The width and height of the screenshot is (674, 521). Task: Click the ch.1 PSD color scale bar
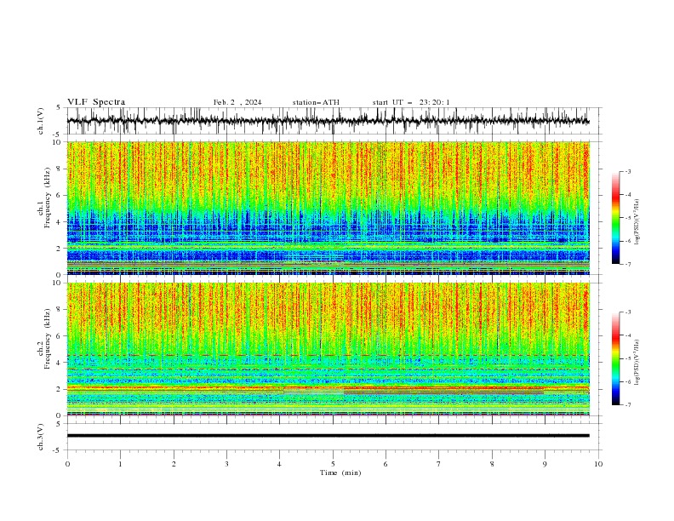[x=615, y=218]
